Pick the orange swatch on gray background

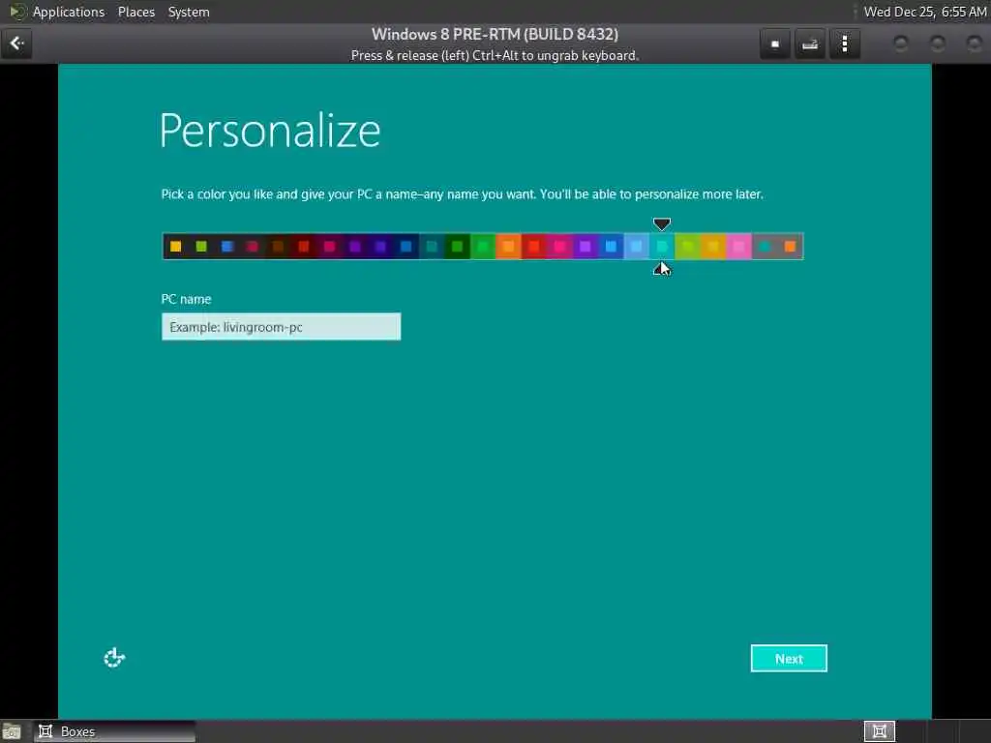coord(790,247)
